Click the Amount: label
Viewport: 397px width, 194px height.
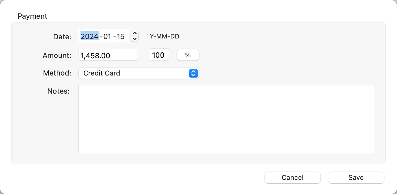click(x=57, y=55)
